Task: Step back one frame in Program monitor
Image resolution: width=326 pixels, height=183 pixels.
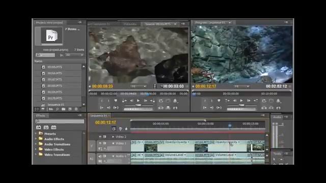Action: [x=234, y=101]
